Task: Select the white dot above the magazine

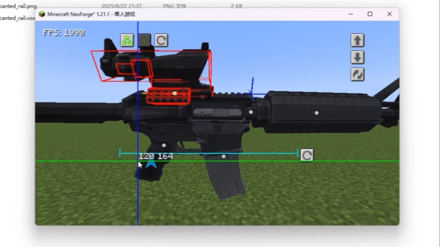Action: 224,156
